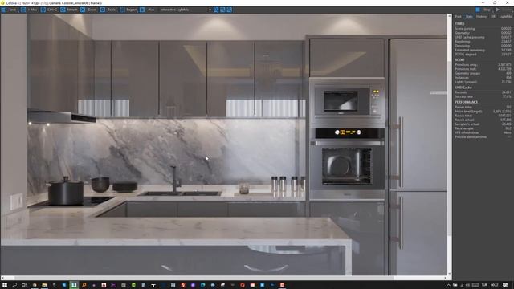The height and width of the screenshot is (289, 514).
Task: Switch to the LightMix tab
Action: [x=505, y=16]
